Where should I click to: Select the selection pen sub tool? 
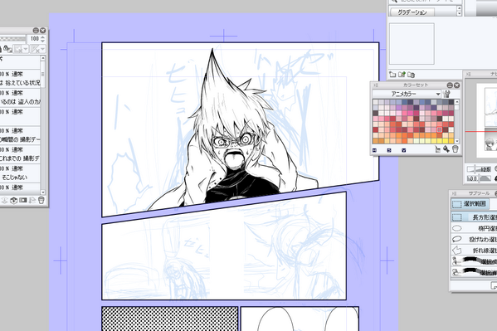coord(475,261)
